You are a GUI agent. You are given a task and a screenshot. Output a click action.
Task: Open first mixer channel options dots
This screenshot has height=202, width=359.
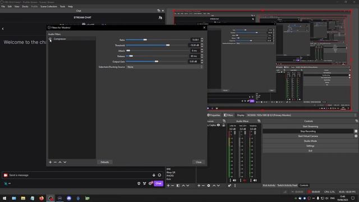(230, 181)
